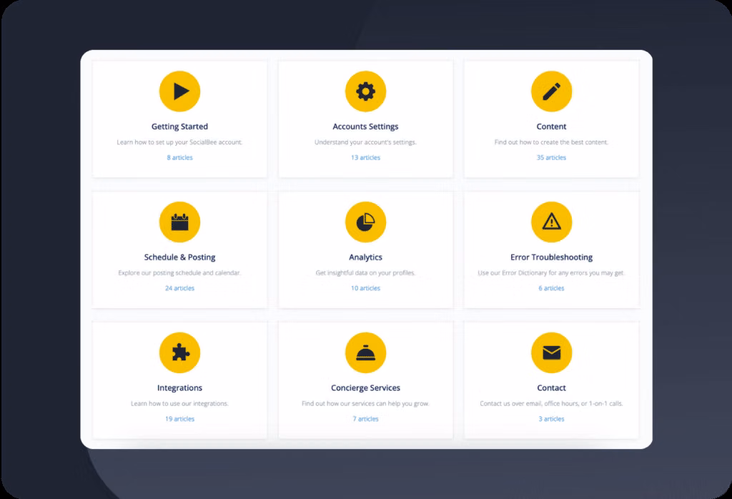
Task: Click the Schedule & Posting calendar icon
Action: coord(179,222)
